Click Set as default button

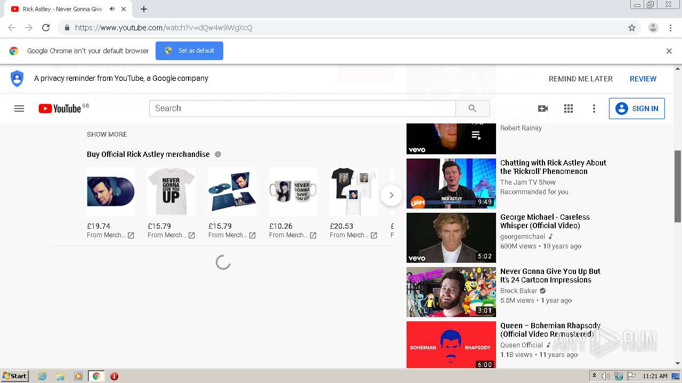pos(189,51)
